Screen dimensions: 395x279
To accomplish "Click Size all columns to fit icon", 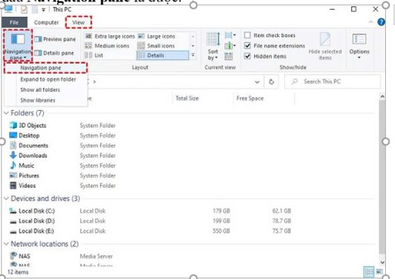I will coord(228,56).
